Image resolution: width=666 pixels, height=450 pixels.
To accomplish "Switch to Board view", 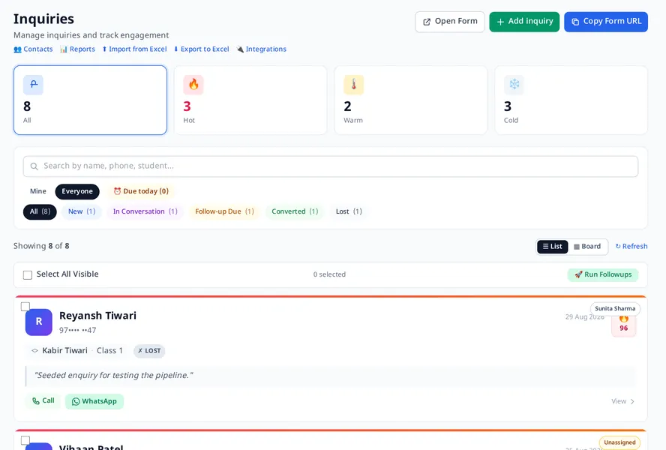I will click(x=587, y=247).
